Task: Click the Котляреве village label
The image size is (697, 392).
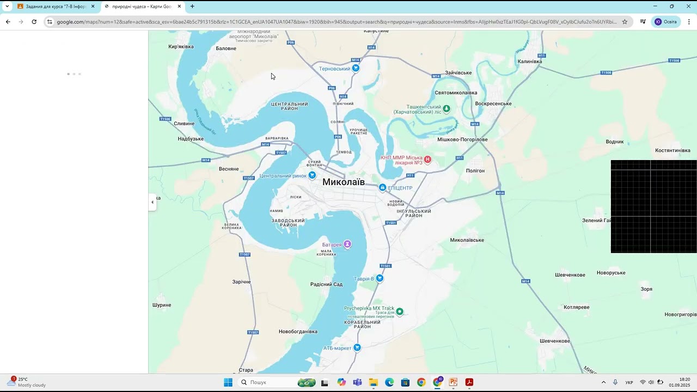Action: pos(577,307)
